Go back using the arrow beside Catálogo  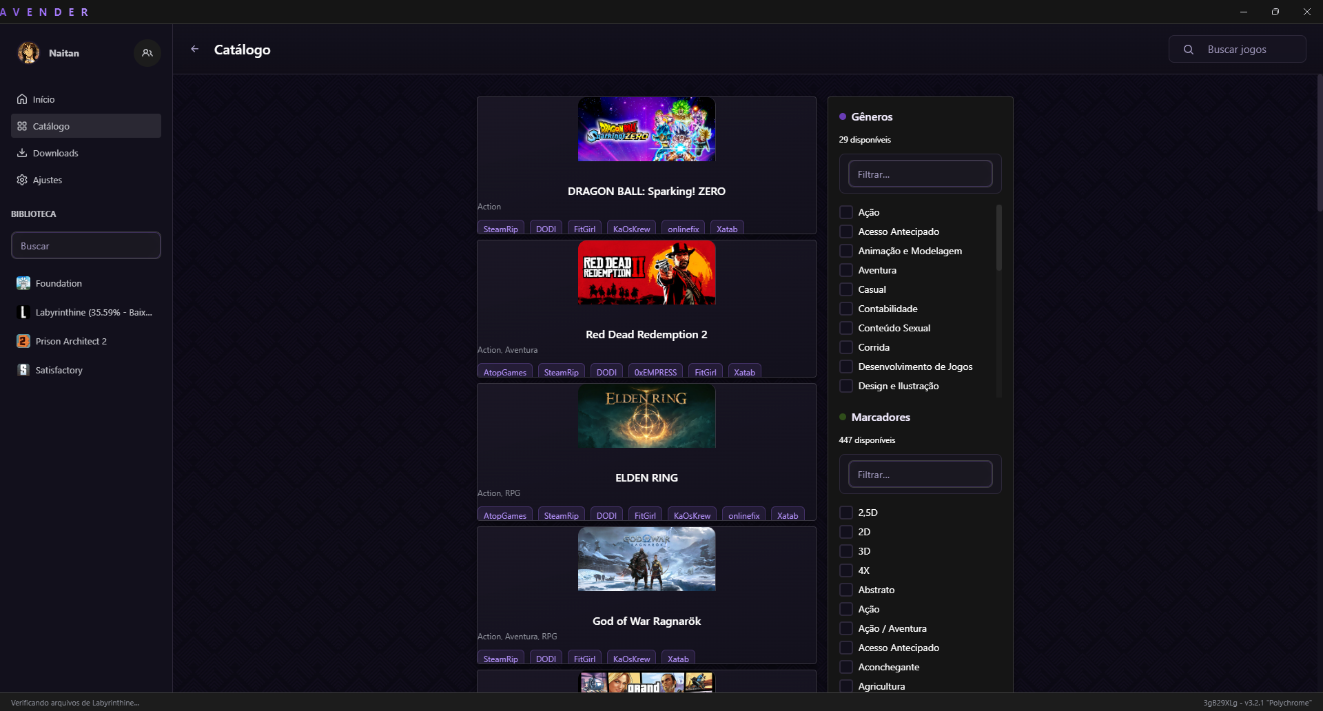pyautogui.click(x=195, y=49)
